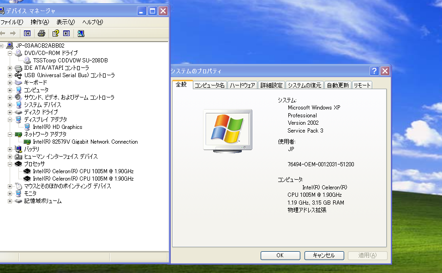Select the Intel(R) HD Graphics label
Image resolution: width=442 pixels, height=273 pixels.
pyautogui.click(x=58, y=127)
